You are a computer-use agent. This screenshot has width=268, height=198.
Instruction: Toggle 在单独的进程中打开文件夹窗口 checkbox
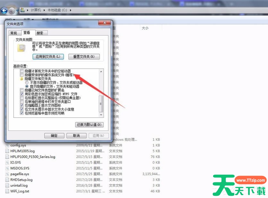point(22,102)
